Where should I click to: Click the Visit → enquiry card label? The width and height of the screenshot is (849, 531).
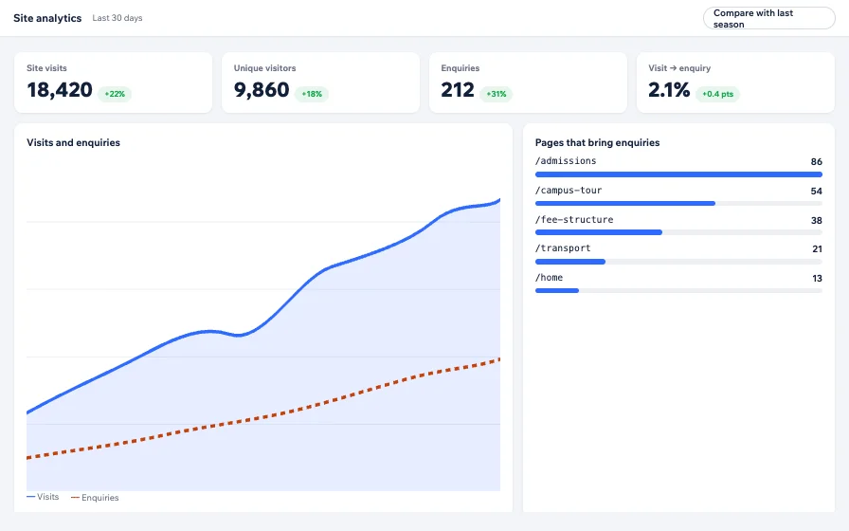point(679,67)
